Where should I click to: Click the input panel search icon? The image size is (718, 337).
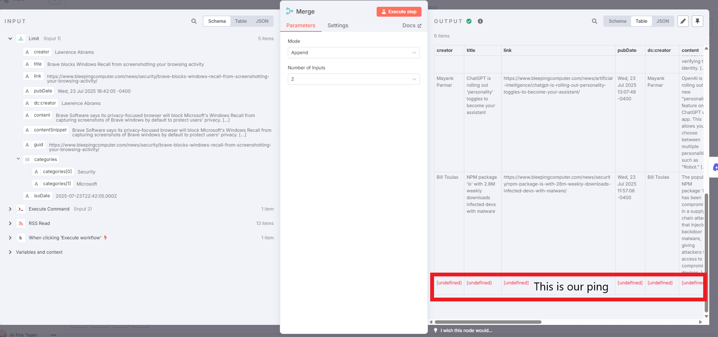click(194, 21)
